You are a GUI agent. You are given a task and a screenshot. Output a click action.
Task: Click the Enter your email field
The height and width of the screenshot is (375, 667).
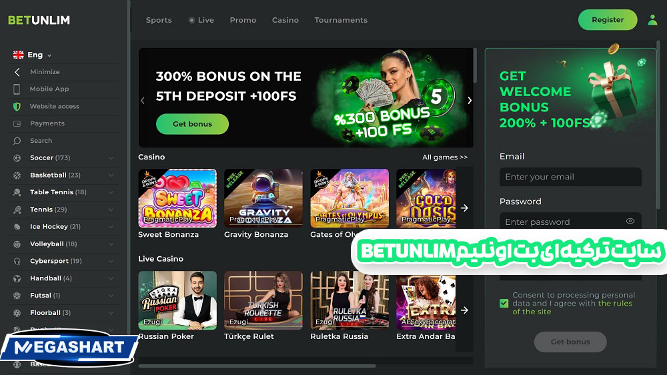tap(570, 177)
